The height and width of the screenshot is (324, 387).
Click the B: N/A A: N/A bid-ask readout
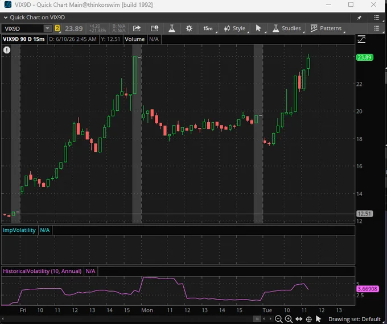119,28
